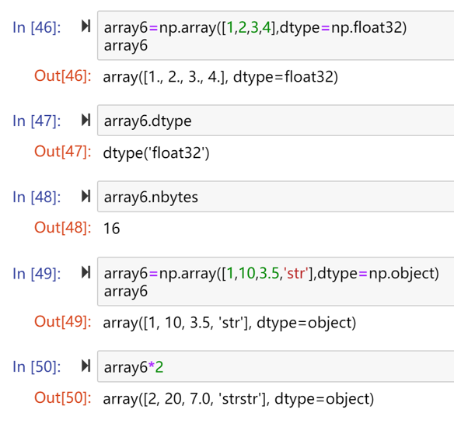This screenshot has height=427, width=454.
Task: Click the Out[50] strstr array output
Action: pos(239,399)
